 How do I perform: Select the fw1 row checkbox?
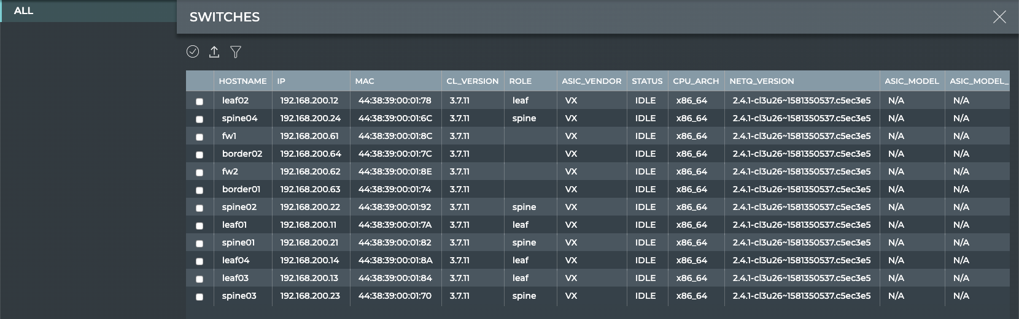200,137
